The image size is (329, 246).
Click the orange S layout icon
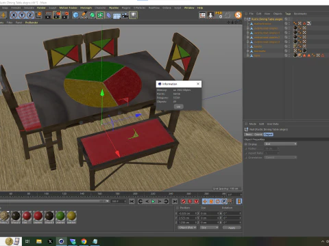coord(238,15)
